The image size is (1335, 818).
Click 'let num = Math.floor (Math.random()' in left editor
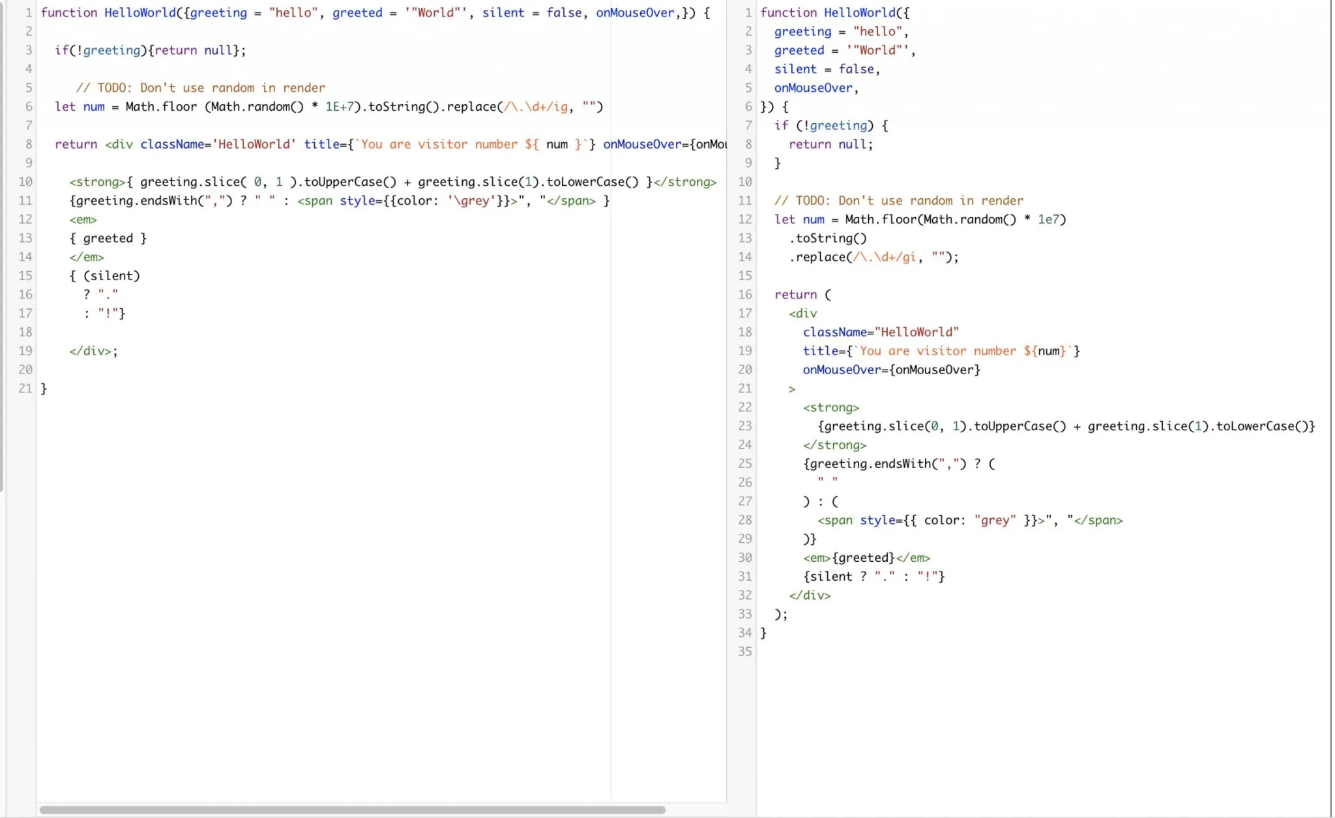click(179, 106)
